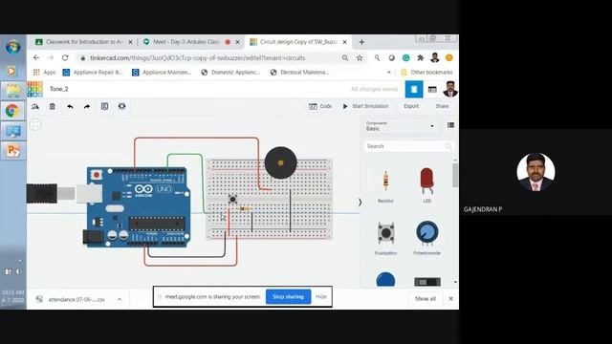Open Appliance Repair bookmark
Image resolution: width=612 pixels, height=344 pixels.
[93, 73]
